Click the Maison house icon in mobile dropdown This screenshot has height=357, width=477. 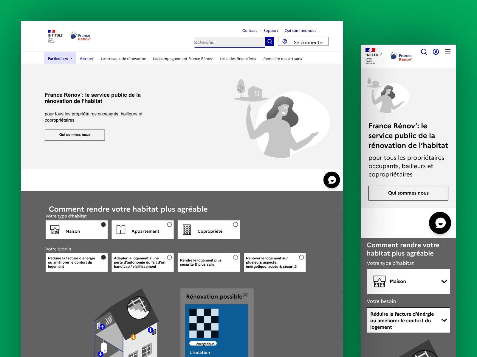(379, 281)
